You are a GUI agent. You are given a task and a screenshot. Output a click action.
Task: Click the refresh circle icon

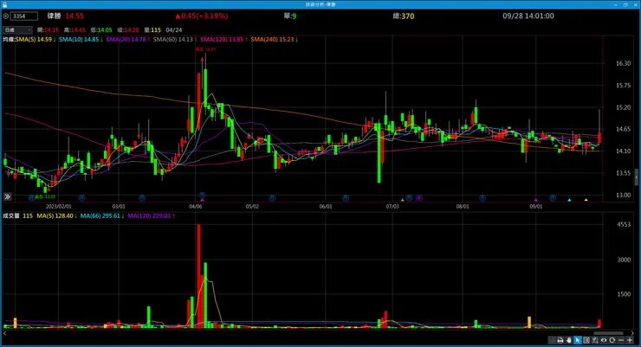pyautogui.click(x=612, y=340)
